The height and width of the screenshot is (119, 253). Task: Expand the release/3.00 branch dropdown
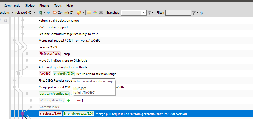point(35,13)
